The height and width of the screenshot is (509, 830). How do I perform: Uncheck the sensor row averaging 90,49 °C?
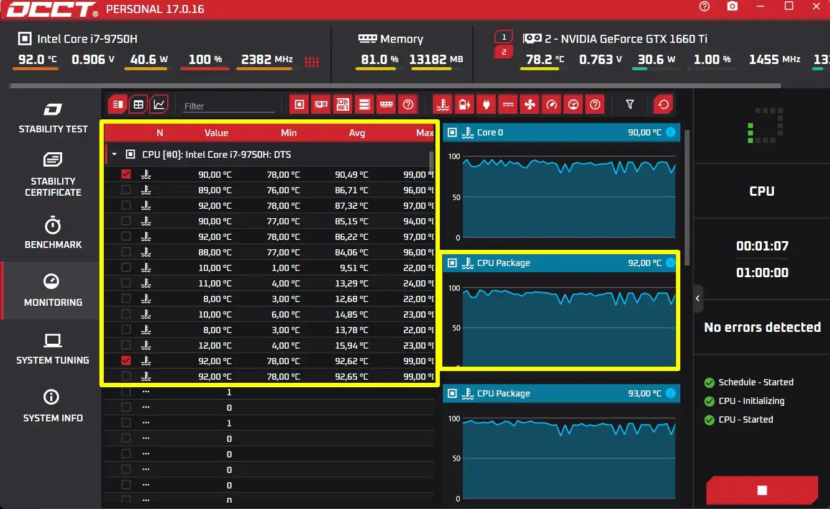(x=126, y=174)
